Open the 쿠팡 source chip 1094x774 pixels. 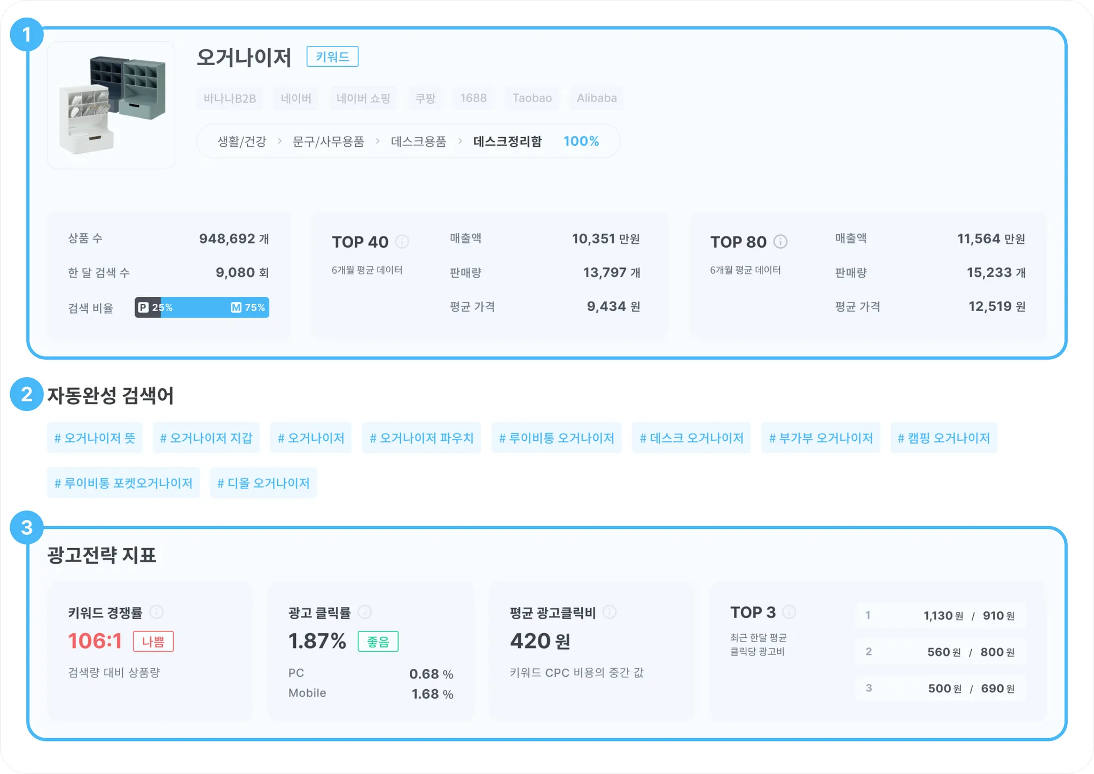tap(425, 98)
